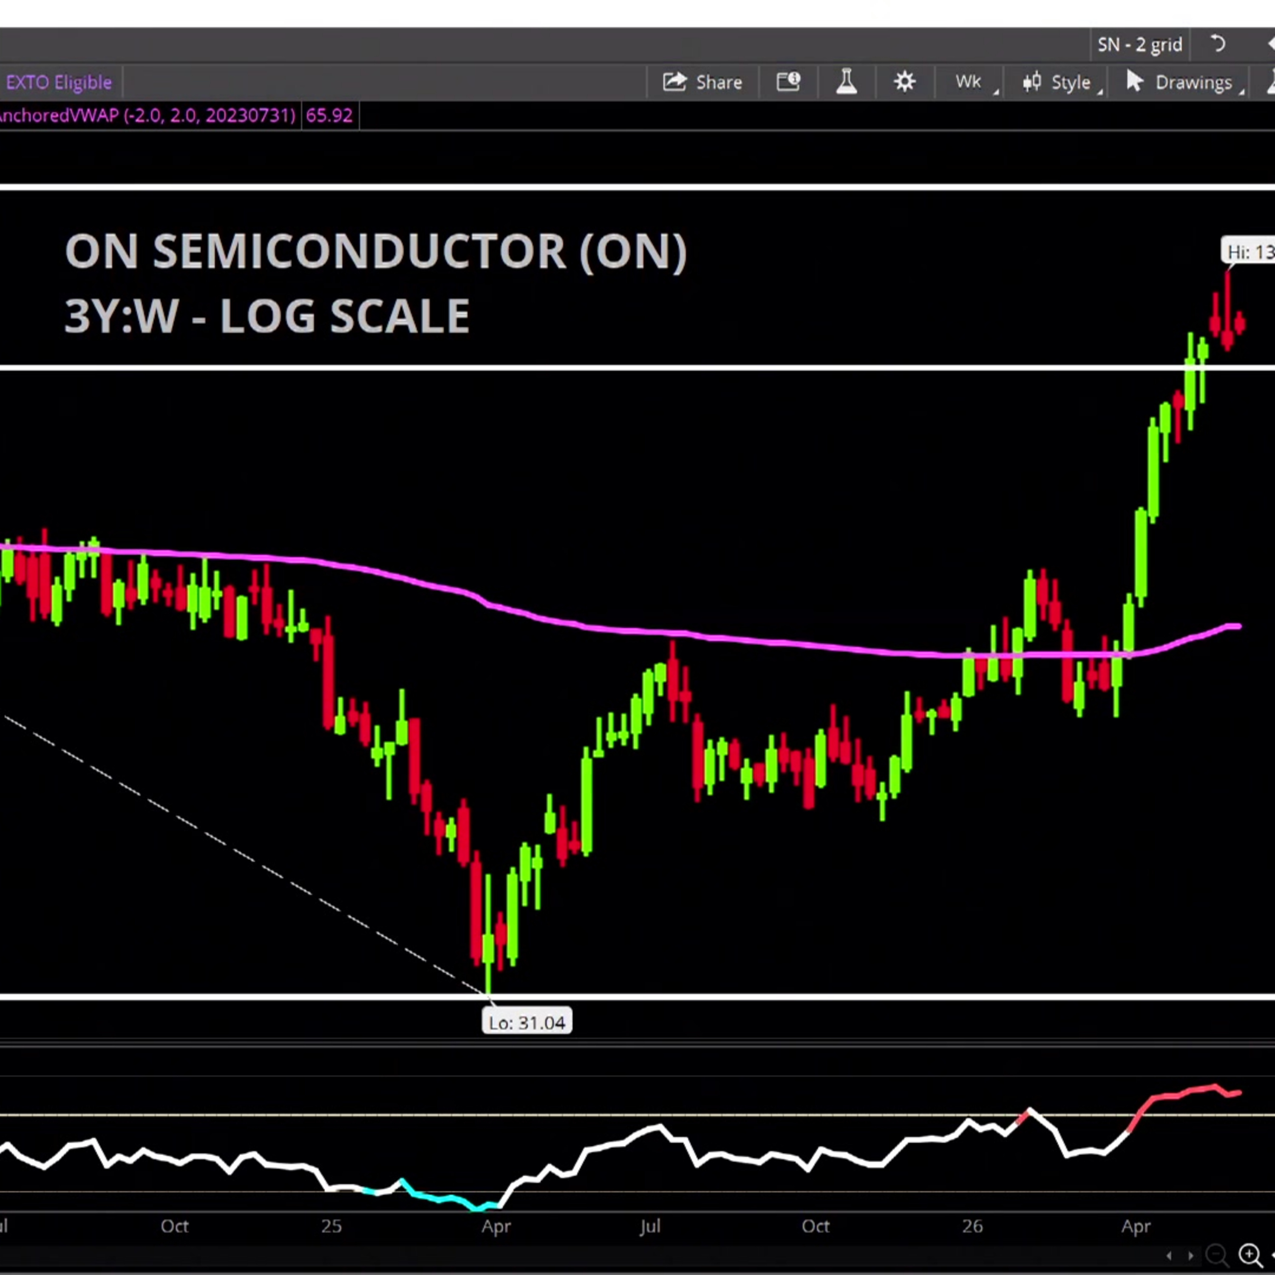1275x1275 pixels.
Task: Zoom out with magnifier minus icon
Action: 1217,1254
